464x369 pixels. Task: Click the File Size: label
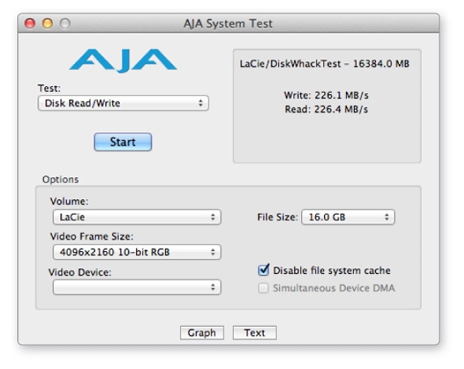point(278,217)
